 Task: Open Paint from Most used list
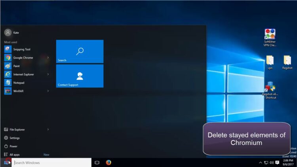(x=27, y=66)
